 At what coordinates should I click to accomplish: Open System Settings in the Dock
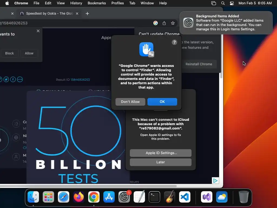[x=124, y=197]
